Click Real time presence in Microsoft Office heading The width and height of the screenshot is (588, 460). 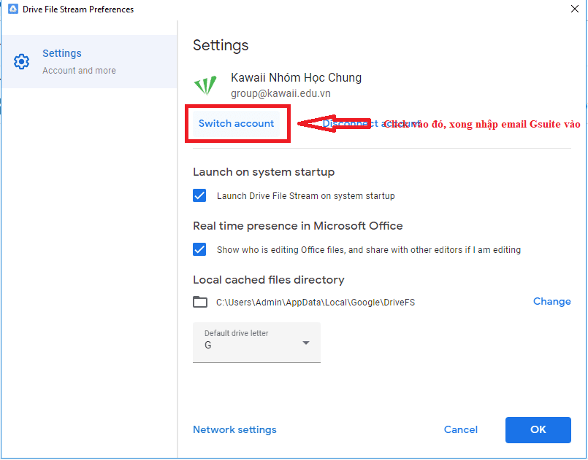point(298,226)
